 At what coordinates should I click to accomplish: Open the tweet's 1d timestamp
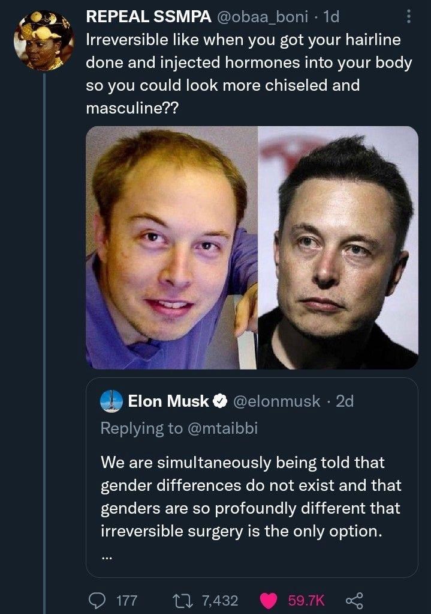pos(331,17)
